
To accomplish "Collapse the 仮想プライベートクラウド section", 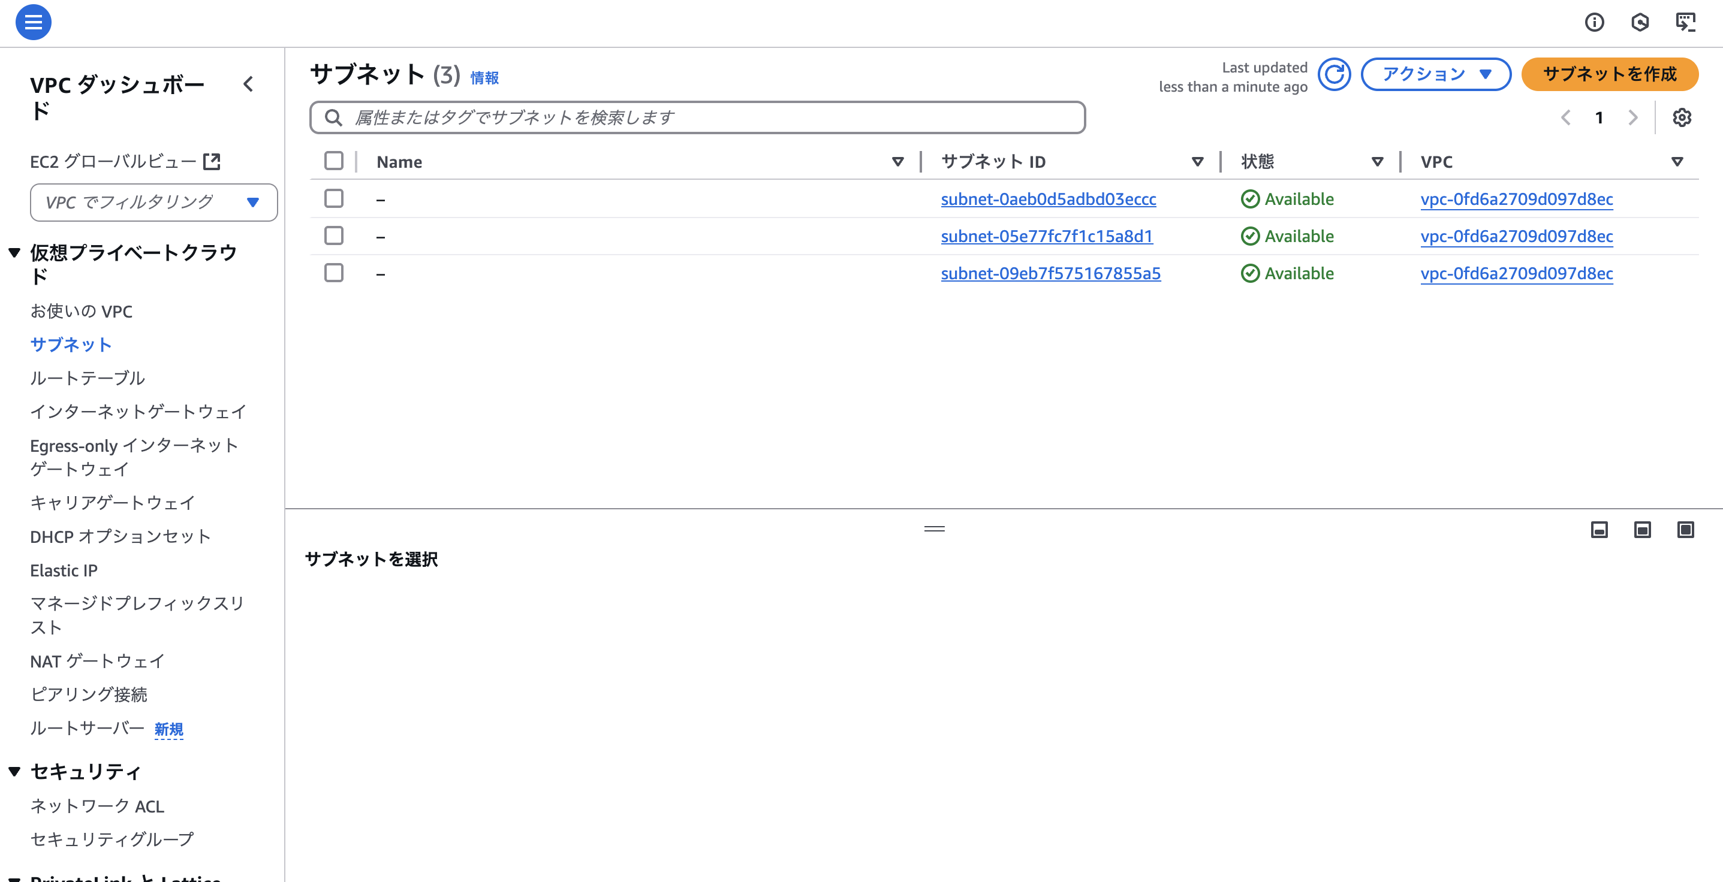I will [x=15, y=252].
